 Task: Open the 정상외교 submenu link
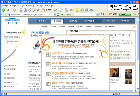coord(89,27)
